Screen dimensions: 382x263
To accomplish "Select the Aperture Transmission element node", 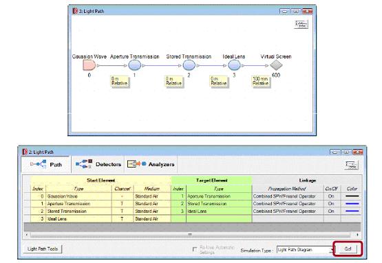I will 134,65.
